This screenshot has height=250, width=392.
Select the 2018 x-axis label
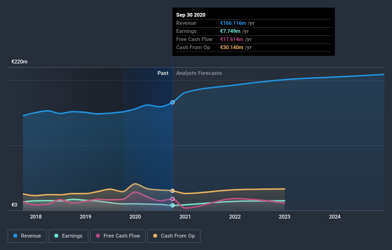[36, 217]
